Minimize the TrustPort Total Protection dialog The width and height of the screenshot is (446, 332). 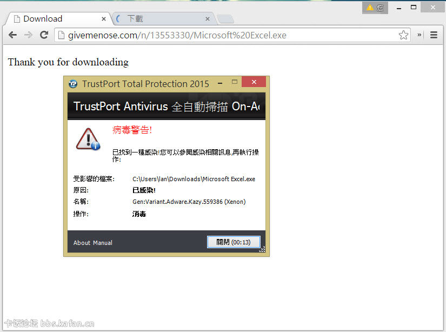pos(220,83)
